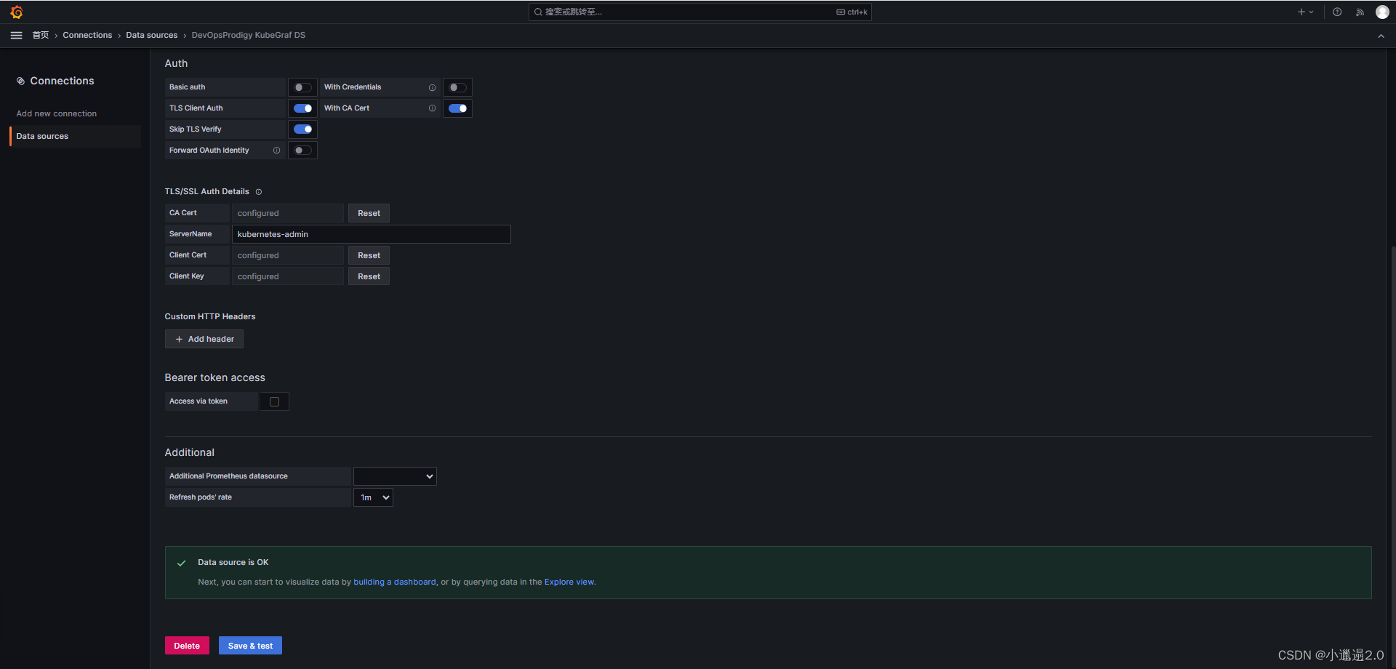Click the top search box
This screenshot has width=1396, height=669.
tap(699, 12)
